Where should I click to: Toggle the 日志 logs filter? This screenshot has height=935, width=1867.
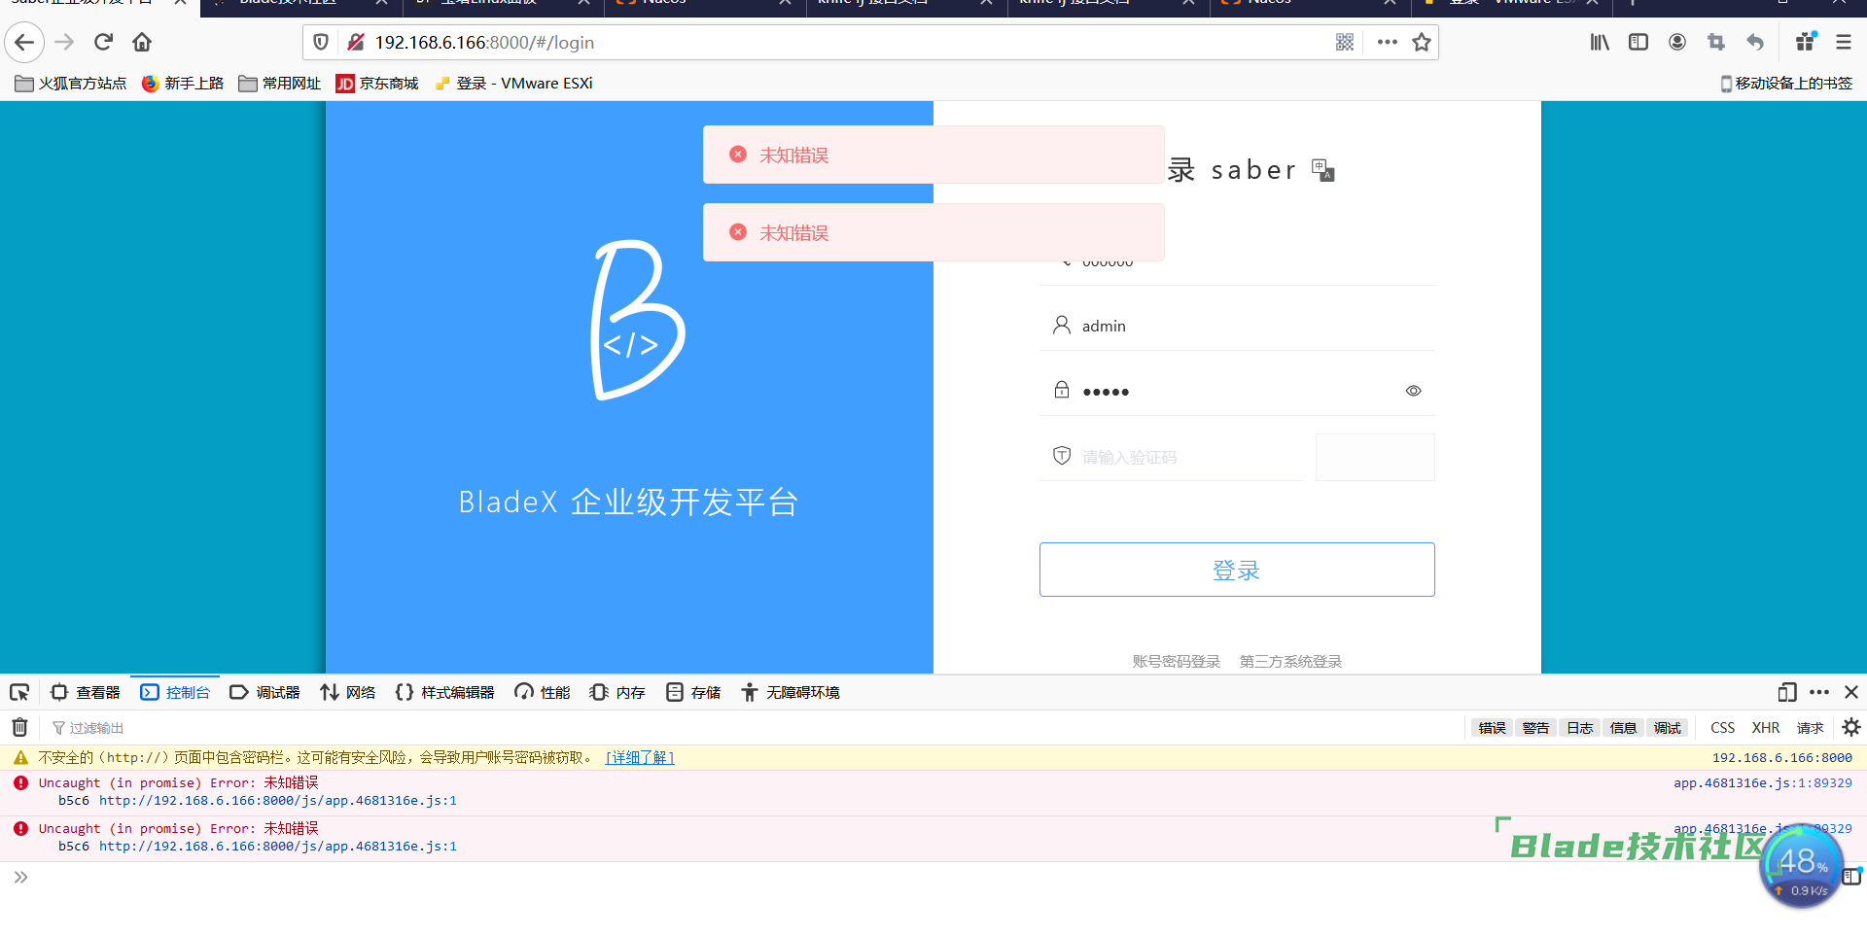pyautogui.click(x=1579, y=728)
